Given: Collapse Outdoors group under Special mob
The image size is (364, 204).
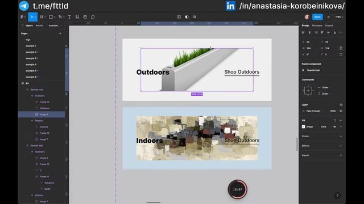Looking at the screenshot, I should (32, 96).
